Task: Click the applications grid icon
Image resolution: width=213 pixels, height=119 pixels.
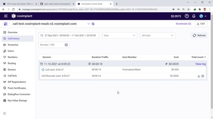Action: pyautogui.click(x=6, y=24)
